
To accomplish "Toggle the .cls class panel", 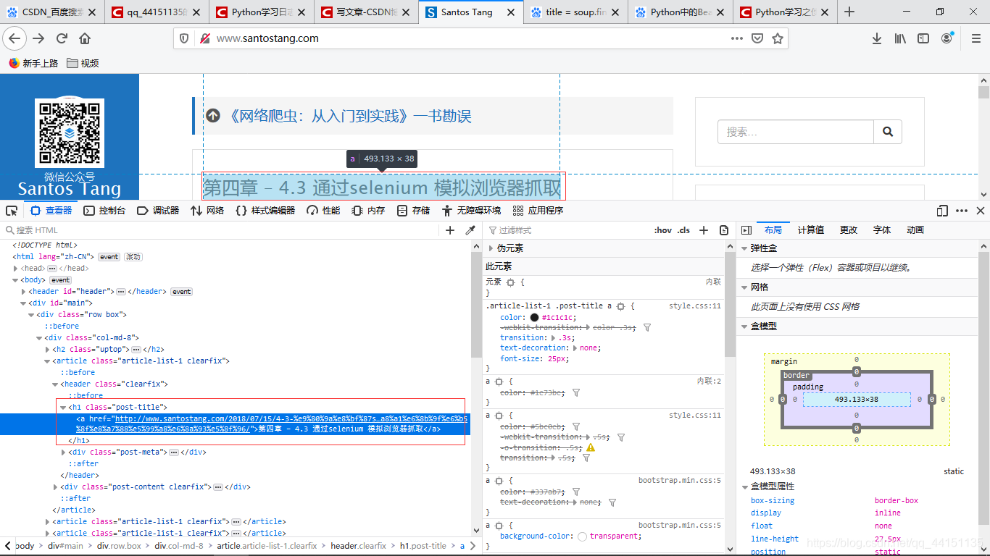I will tap(683, 230).
